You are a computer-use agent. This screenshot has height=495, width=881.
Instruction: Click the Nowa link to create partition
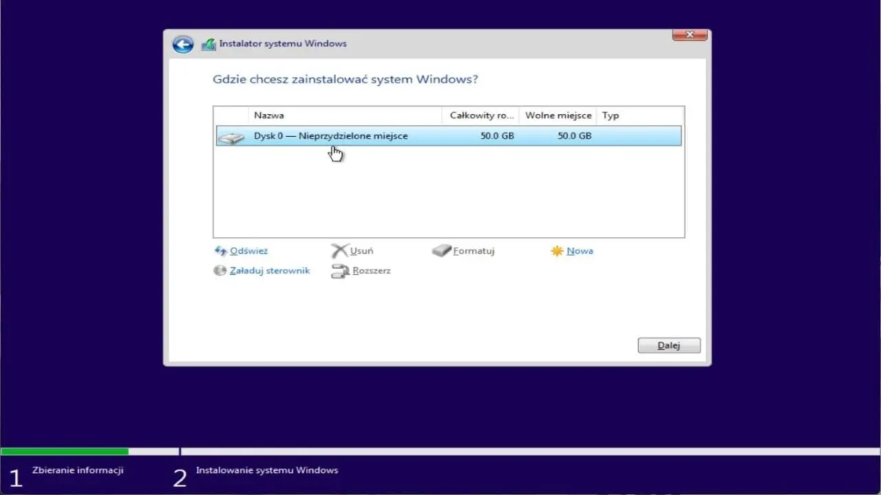point(580,251)
